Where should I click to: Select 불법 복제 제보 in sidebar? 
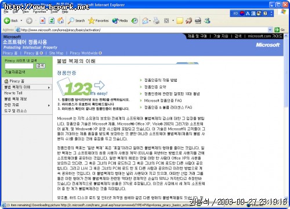[x=16, y=99]
